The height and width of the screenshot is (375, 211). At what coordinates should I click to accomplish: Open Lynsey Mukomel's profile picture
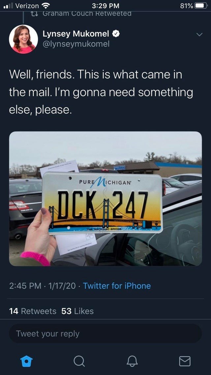click(x=23, y=39)
